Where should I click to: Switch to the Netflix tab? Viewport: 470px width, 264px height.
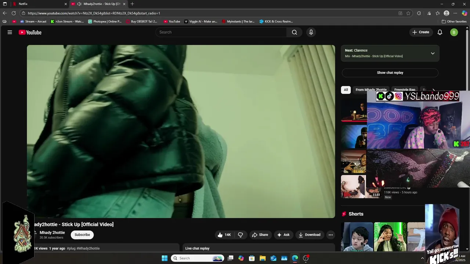39,4
